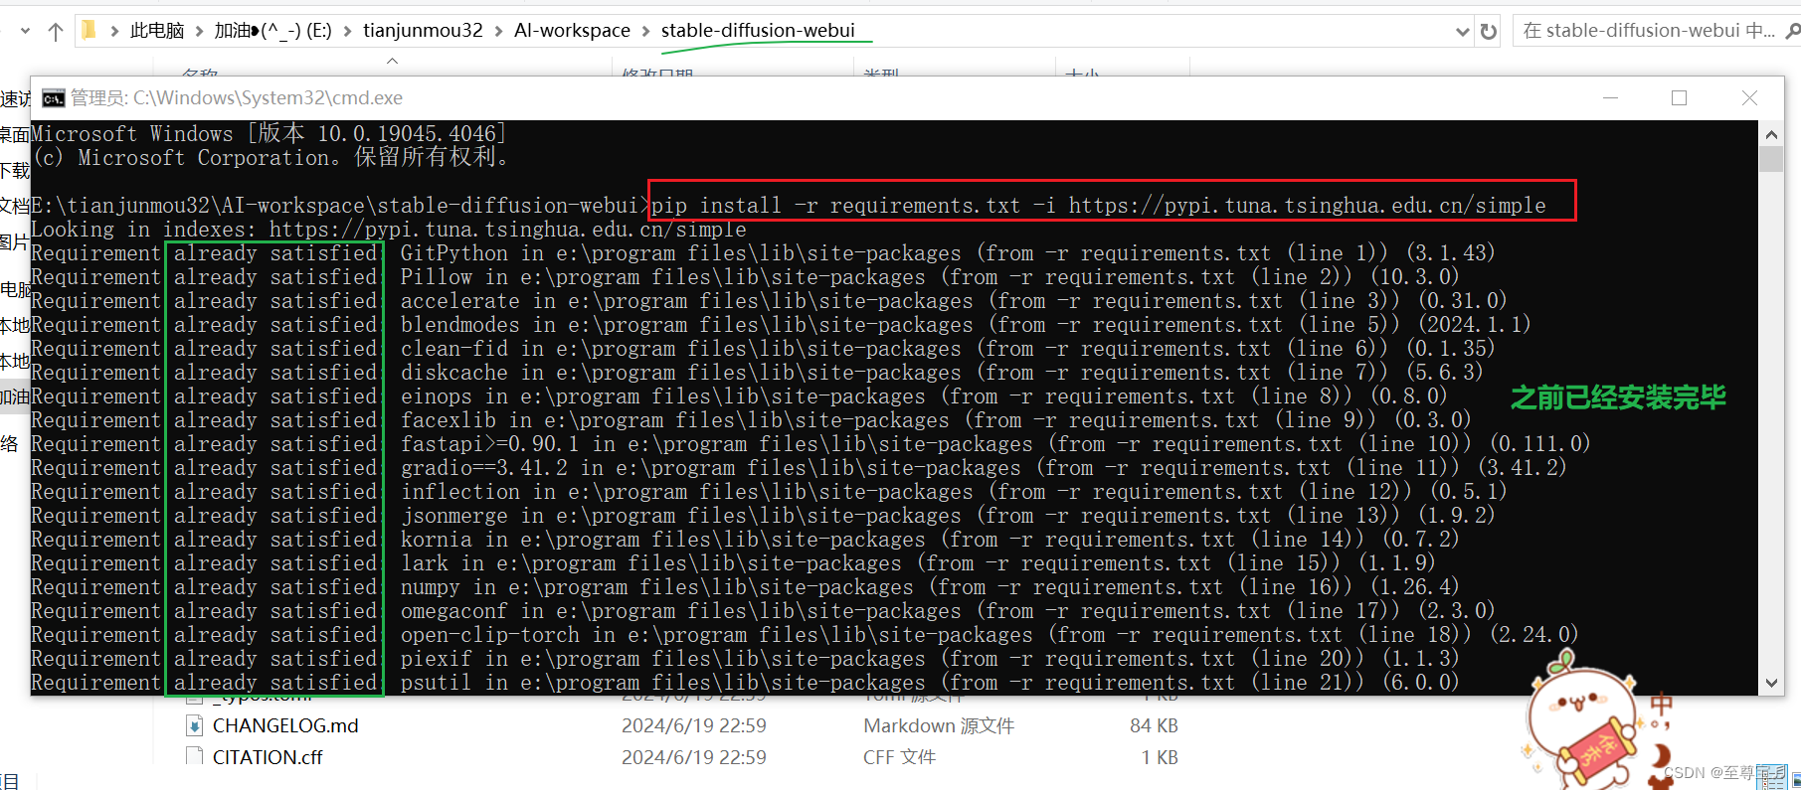The height and width of the screenshot is (790, 1801).
Task: Click the search magnifier icon
Action: [x=1792, y=31]
